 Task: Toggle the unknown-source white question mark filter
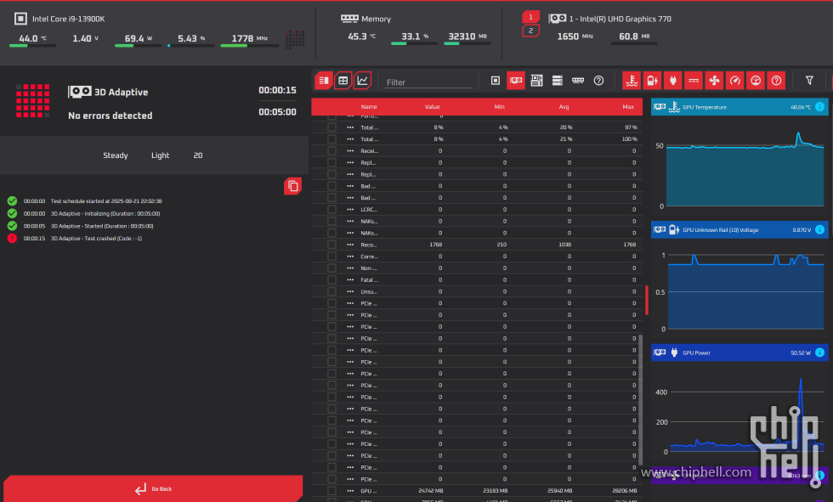coord(598,81)
